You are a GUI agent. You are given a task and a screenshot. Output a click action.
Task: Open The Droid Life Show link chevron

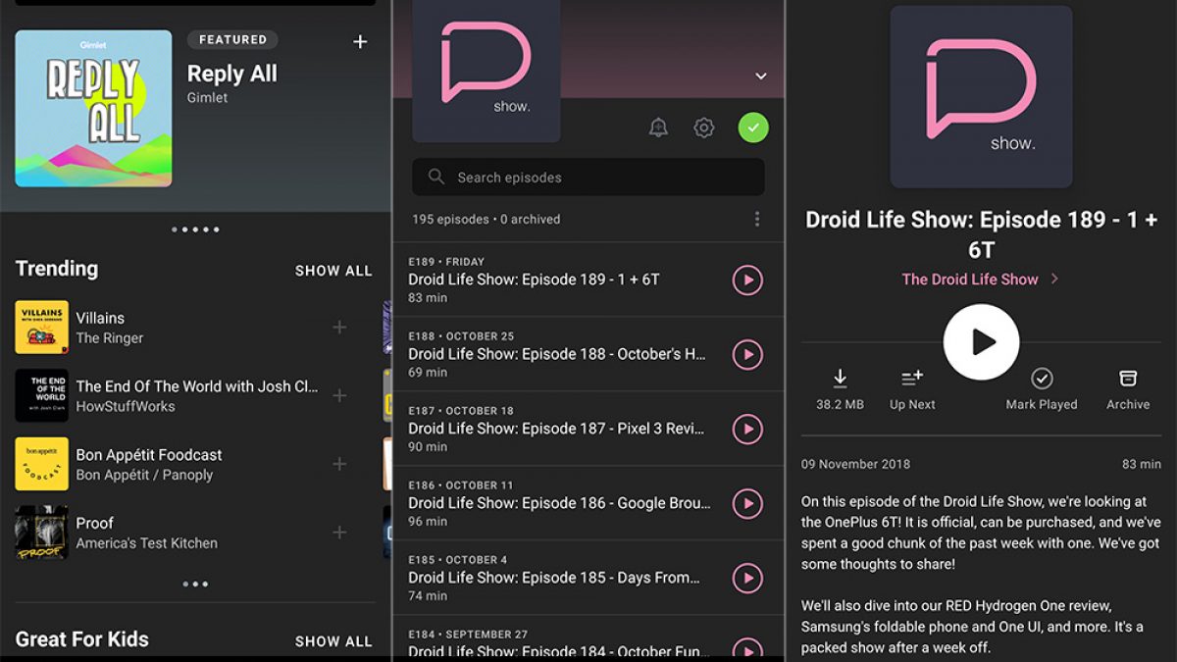click(1054, 280)
